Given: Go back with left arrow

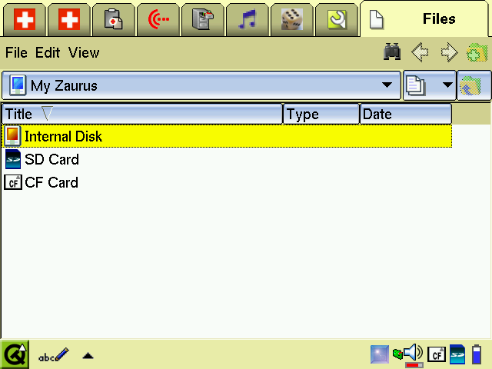Looking at the screenshot, I should coord(420,52).
